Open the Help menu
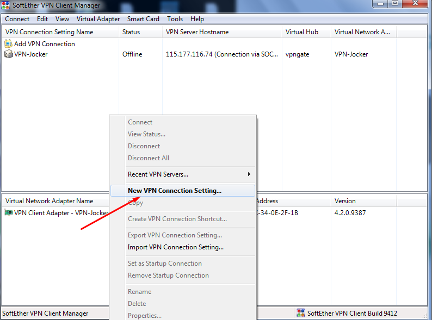The width and height of the screenshot is (432, 320). (x=197, y=19)
